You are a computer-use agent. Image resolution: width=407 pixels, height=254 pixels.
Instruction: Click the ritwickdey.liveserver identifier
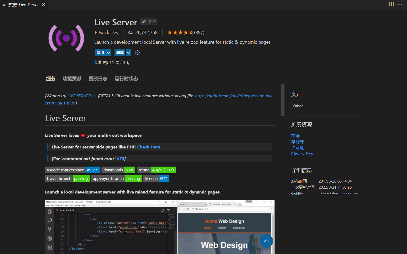339,193
